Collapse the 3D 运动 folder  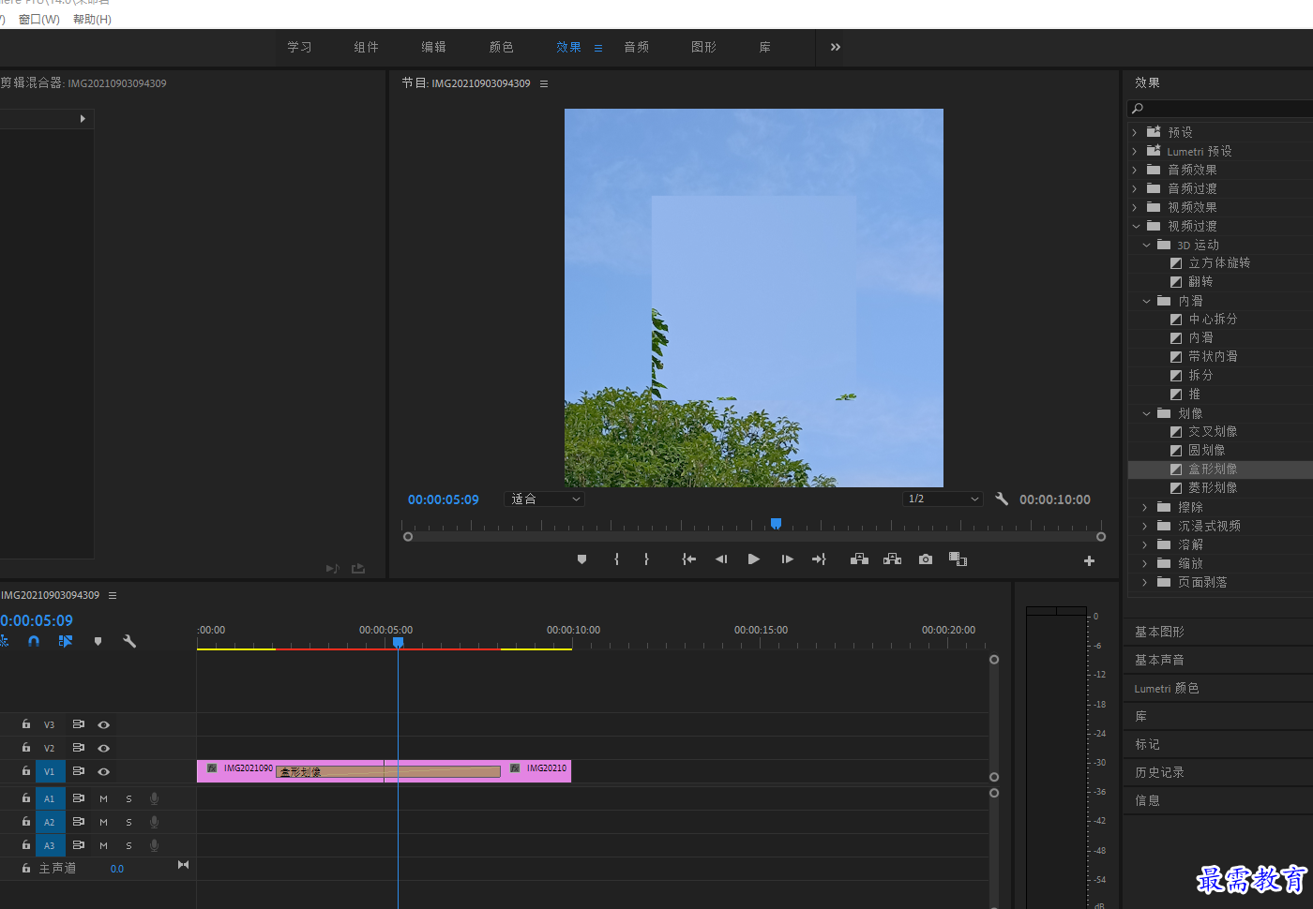[x=1146, y=245]
